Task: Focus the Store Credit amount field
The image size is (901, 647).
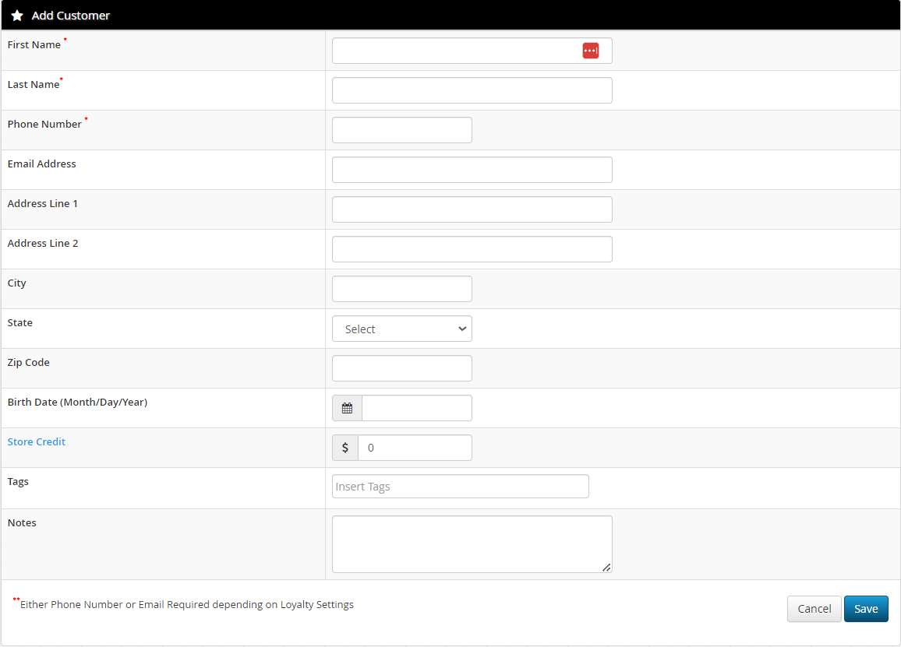Action: pos(415,448)
